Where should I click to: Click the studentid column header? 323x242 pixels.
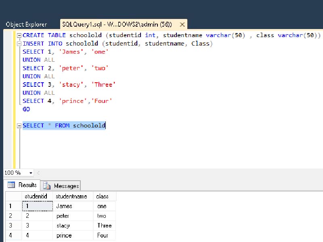pos(36,196)
